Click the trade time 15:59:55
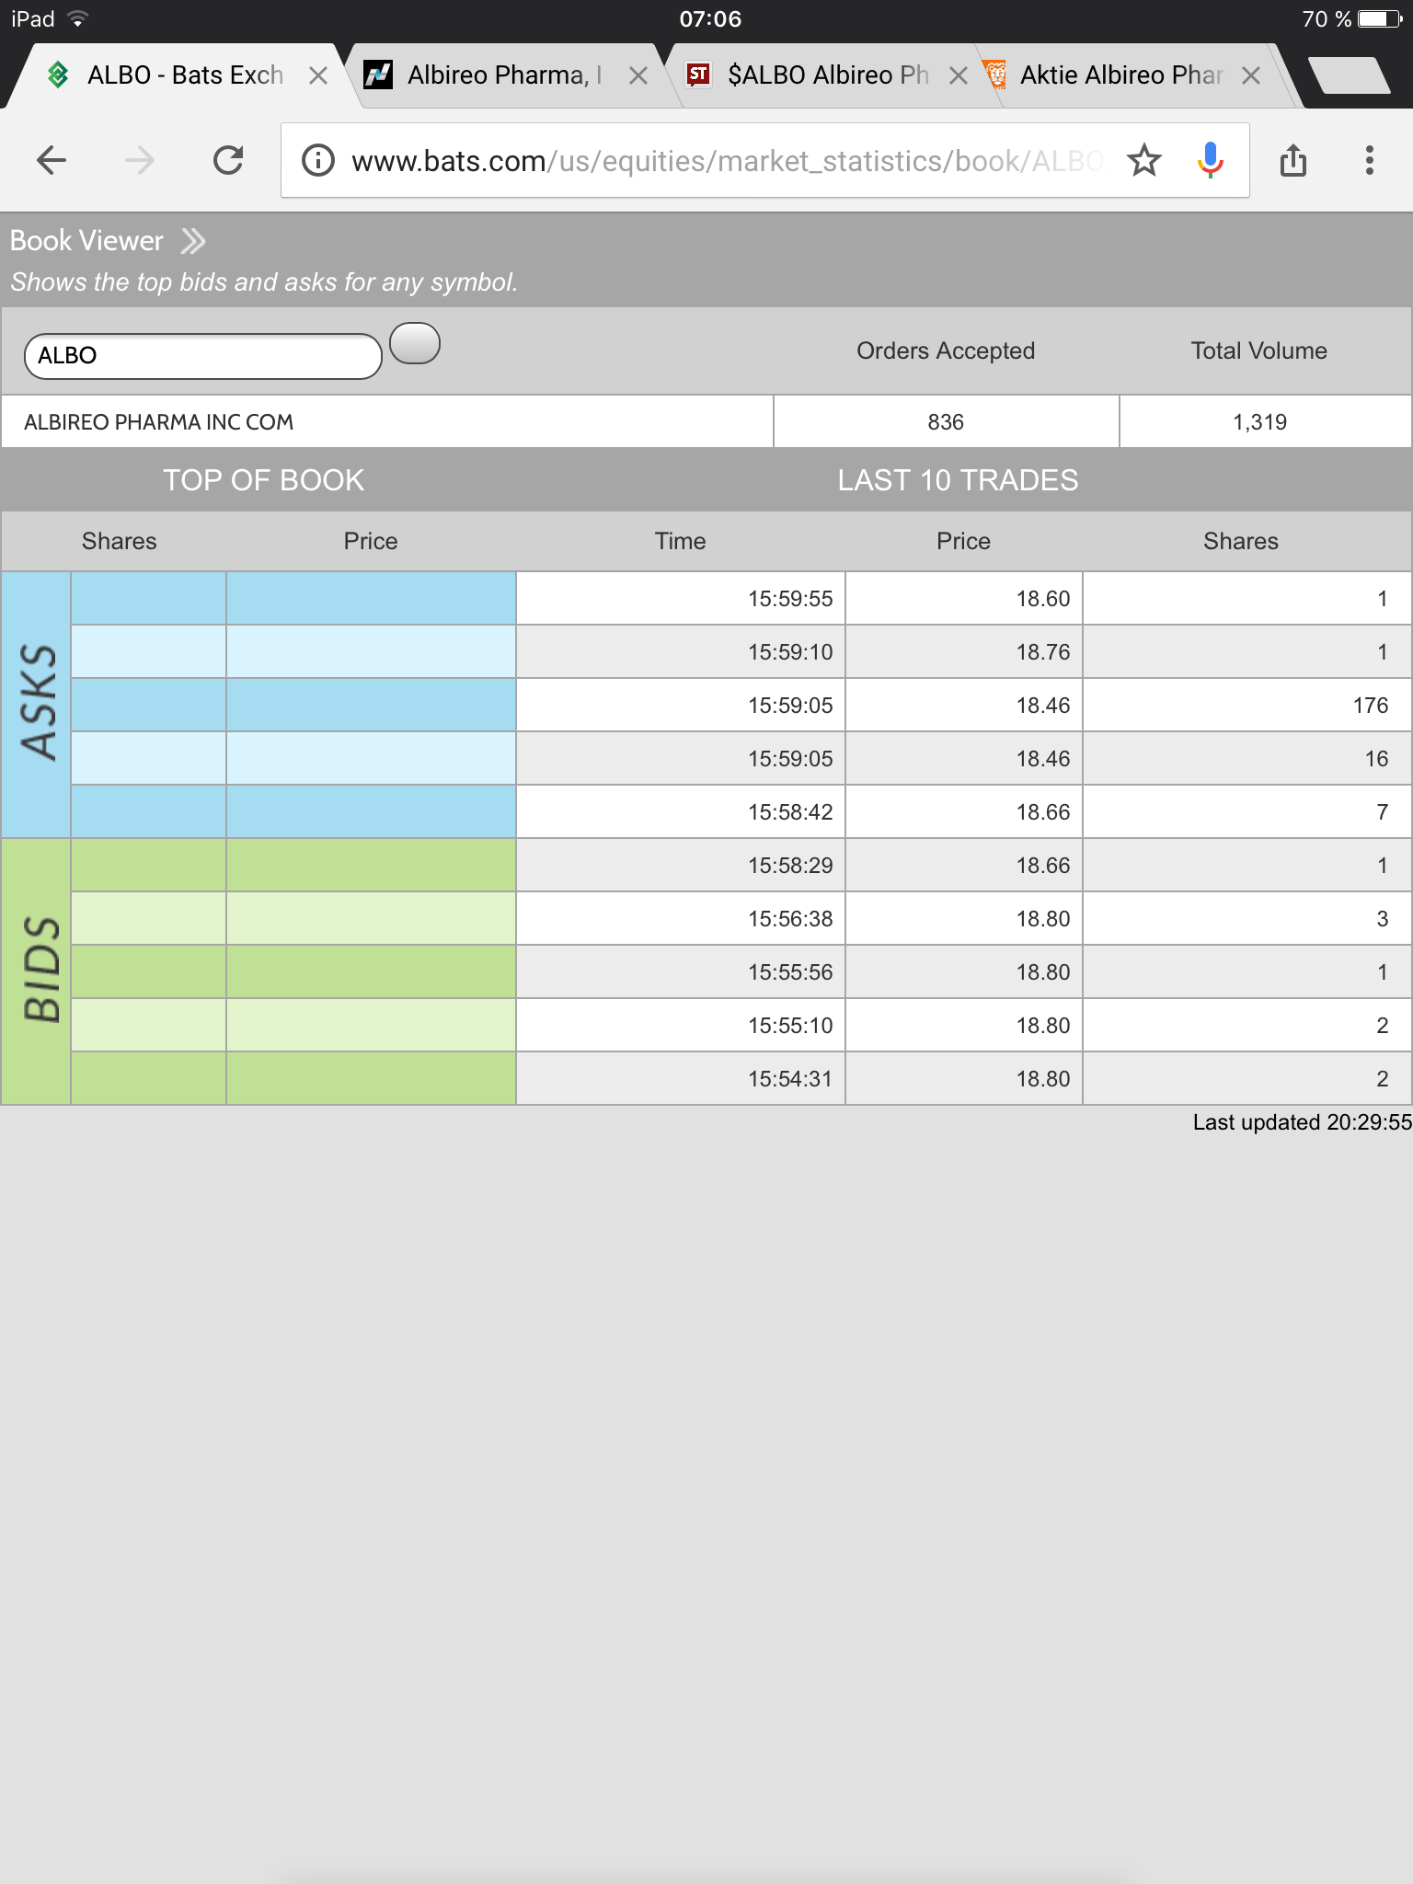 pyautogui.click(x=790, y=599)
